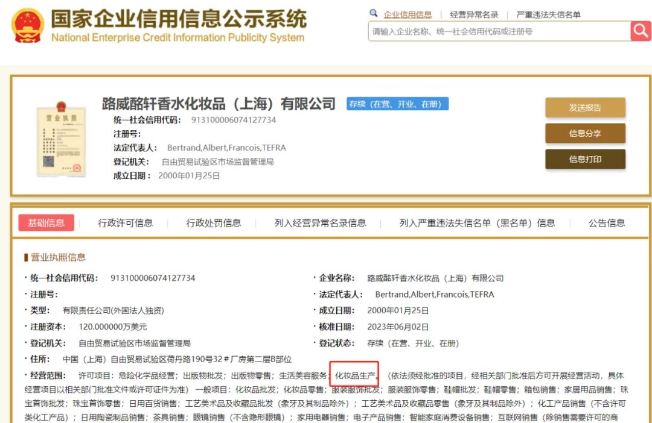Viewport: 652px width, 423px height.
Task: Click the 住所 address in 荷丹路190号
Action: (x=177, y=359)
